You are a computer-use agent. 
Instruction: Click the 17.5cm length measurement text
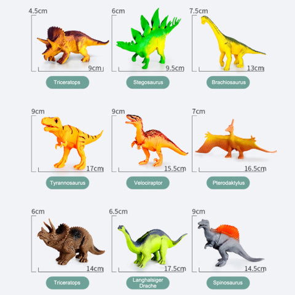pyautogui.click(x=175, y=269)
